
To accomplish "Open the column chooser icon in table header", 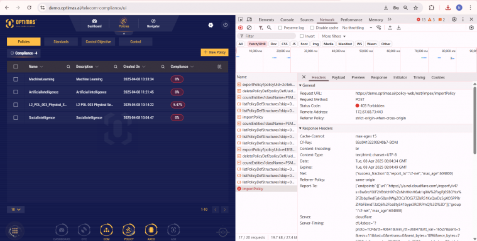I will [x=219, y=67].
